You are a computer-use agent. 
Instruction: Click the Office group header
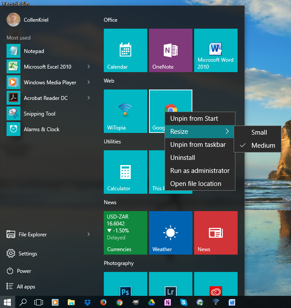[111, 20]
